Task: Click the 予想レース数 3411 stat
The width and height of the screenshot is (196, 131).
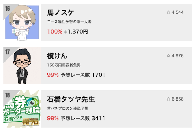Action: coord(76,118)
